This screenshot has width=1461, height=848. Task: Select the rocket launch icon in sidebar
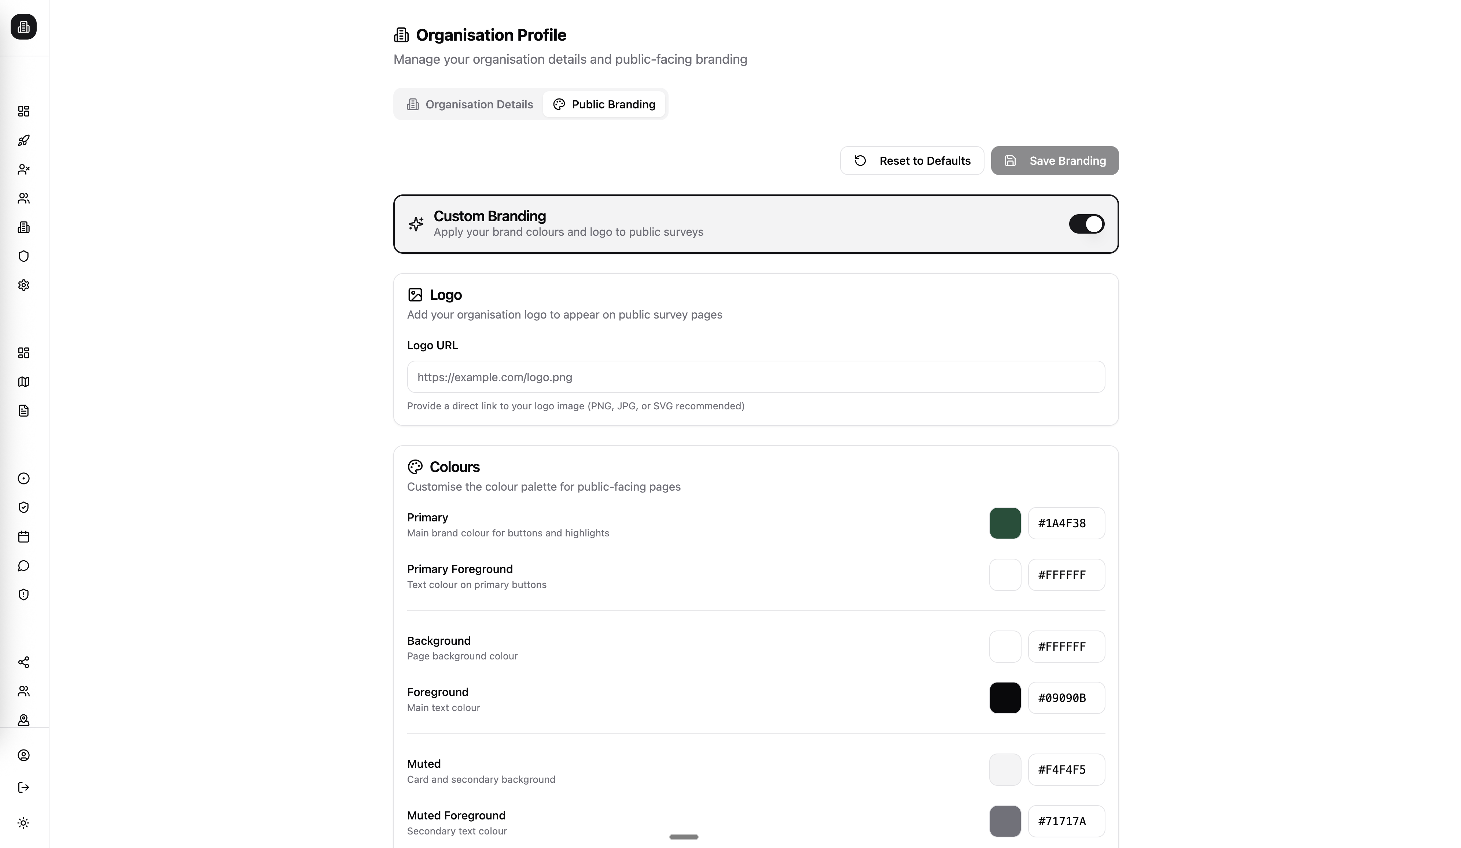coord(23,140)
